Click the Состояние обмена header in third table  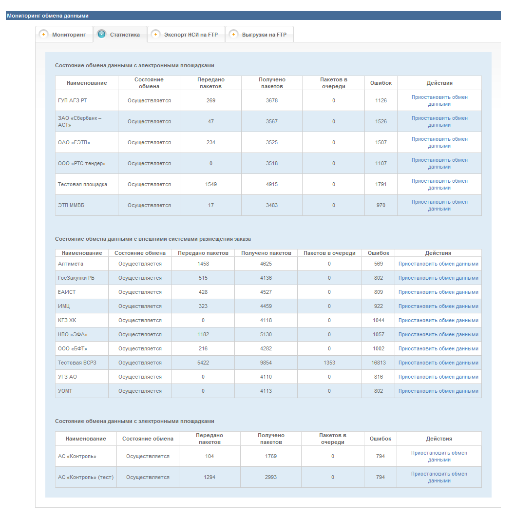coord(148,439)
